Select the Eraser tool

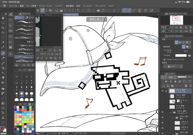pyautogui.click(x=3, y=78)
